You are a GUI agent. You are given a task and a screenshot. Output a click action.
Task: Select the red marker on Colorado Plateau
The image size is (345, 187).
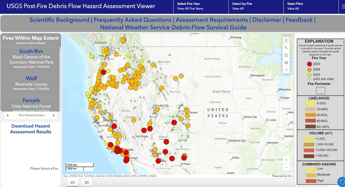(x=166, y=142)
